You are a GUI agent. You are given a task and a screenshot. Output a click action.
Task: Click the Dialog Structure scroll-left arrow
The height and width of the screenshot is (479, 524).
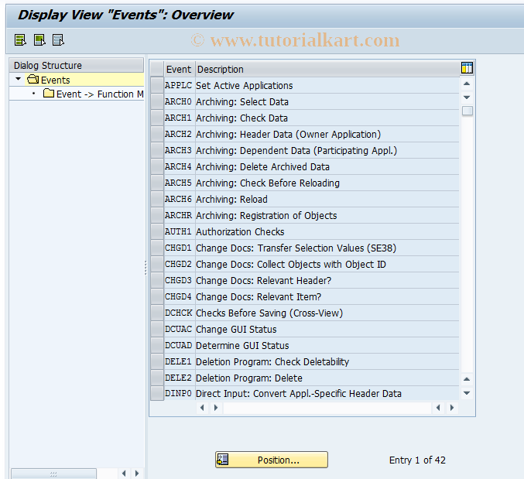pos(124,474)
